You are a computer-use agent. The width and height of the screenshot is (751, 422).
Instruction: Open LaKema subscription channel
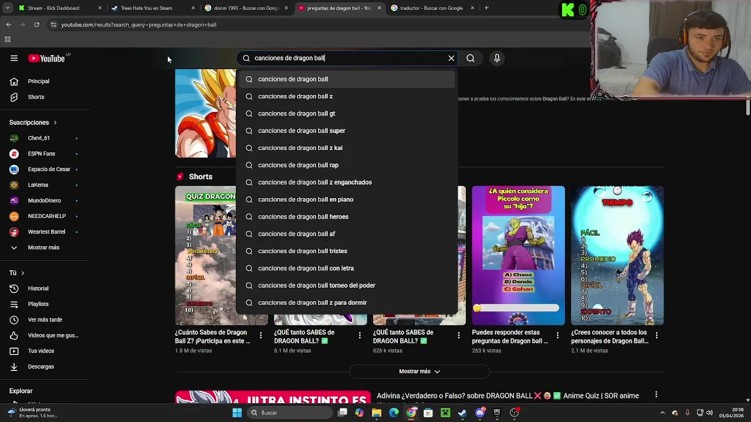39,185
